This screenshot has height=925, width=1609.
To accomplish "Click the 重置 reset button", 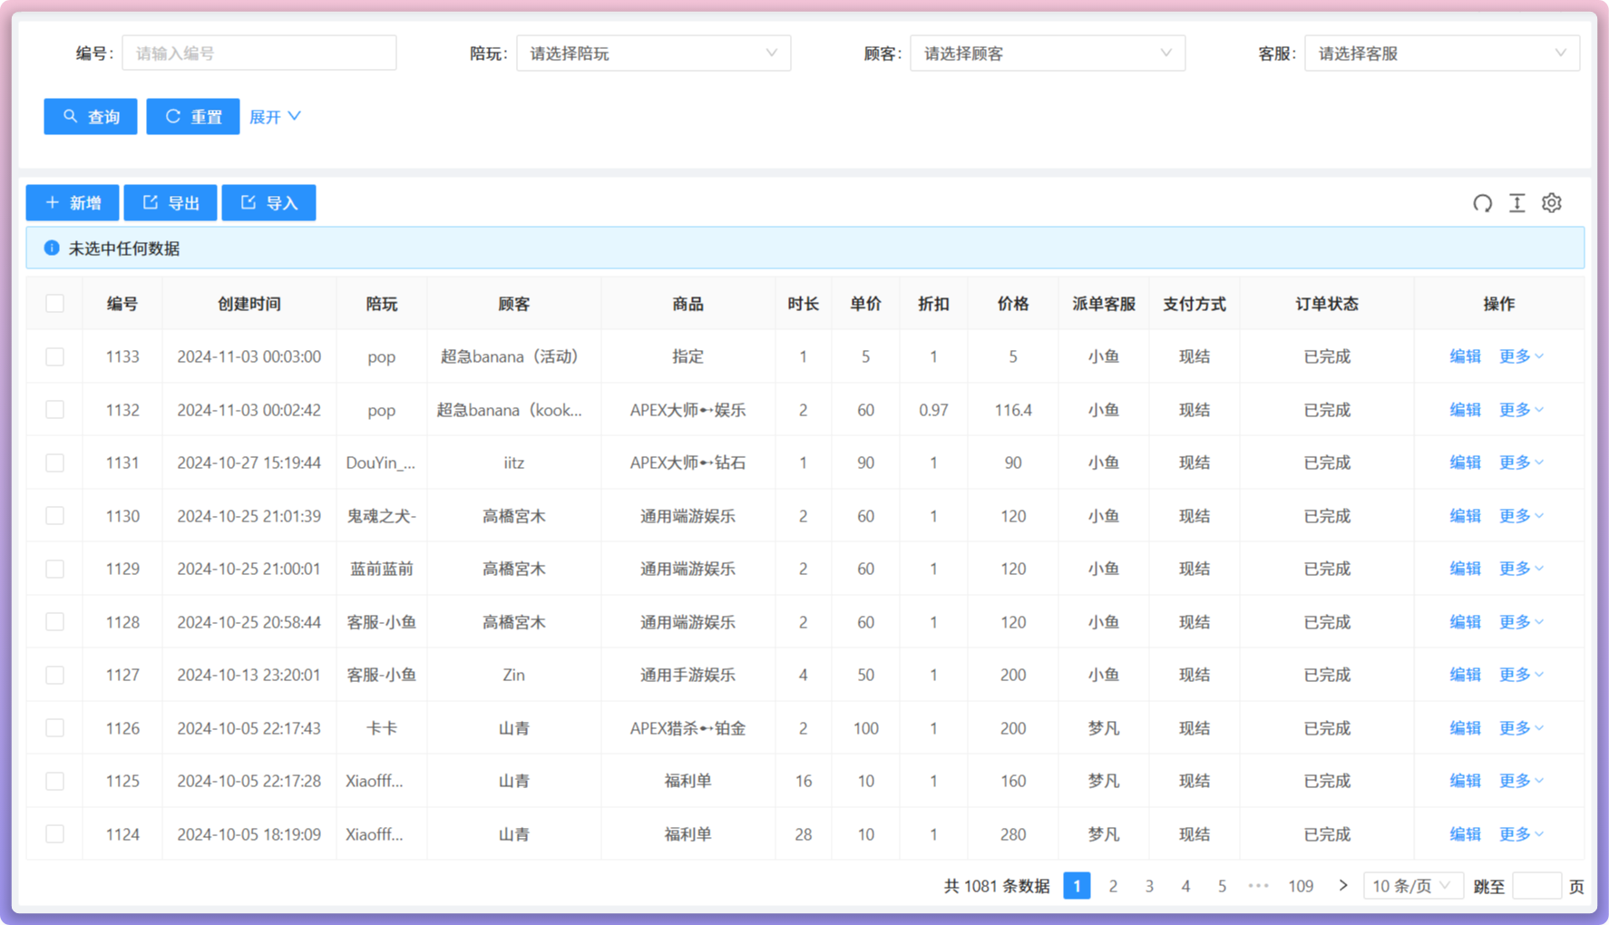I will pyautogui.click(x=192, y=116).
